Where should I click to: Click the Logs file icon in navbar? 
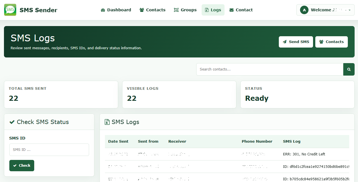(x=207, y=10)
